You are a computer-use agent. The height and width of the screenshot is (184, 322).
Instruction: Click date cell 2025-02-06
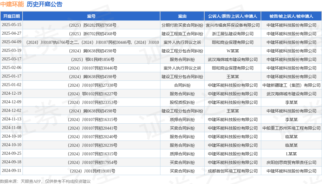coord(12,68)
